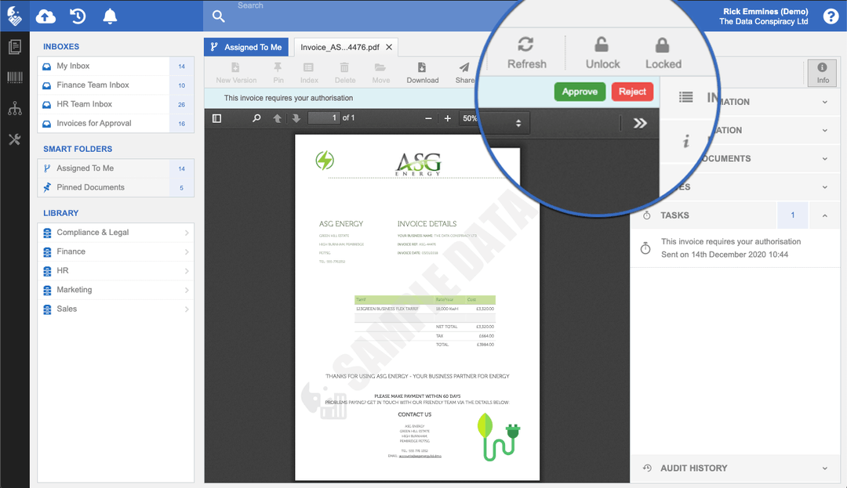Viewport: 847px width, 488px height.
Task: Approve the invoice
Action: 580,92
